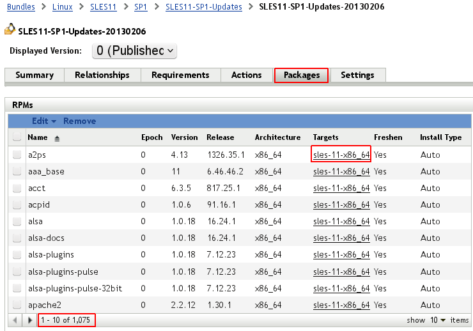Click the apache2 version 2.2.12 cell
Image resolution: width=473 pixels, height=331 pixels.
(x=183, y=305)
